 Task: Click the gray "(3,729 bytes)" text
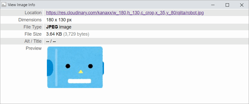pyautogui.click(x=76, y=34)
